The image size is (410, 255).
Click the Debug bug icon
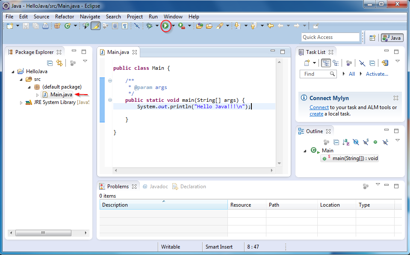click(149, 26)
